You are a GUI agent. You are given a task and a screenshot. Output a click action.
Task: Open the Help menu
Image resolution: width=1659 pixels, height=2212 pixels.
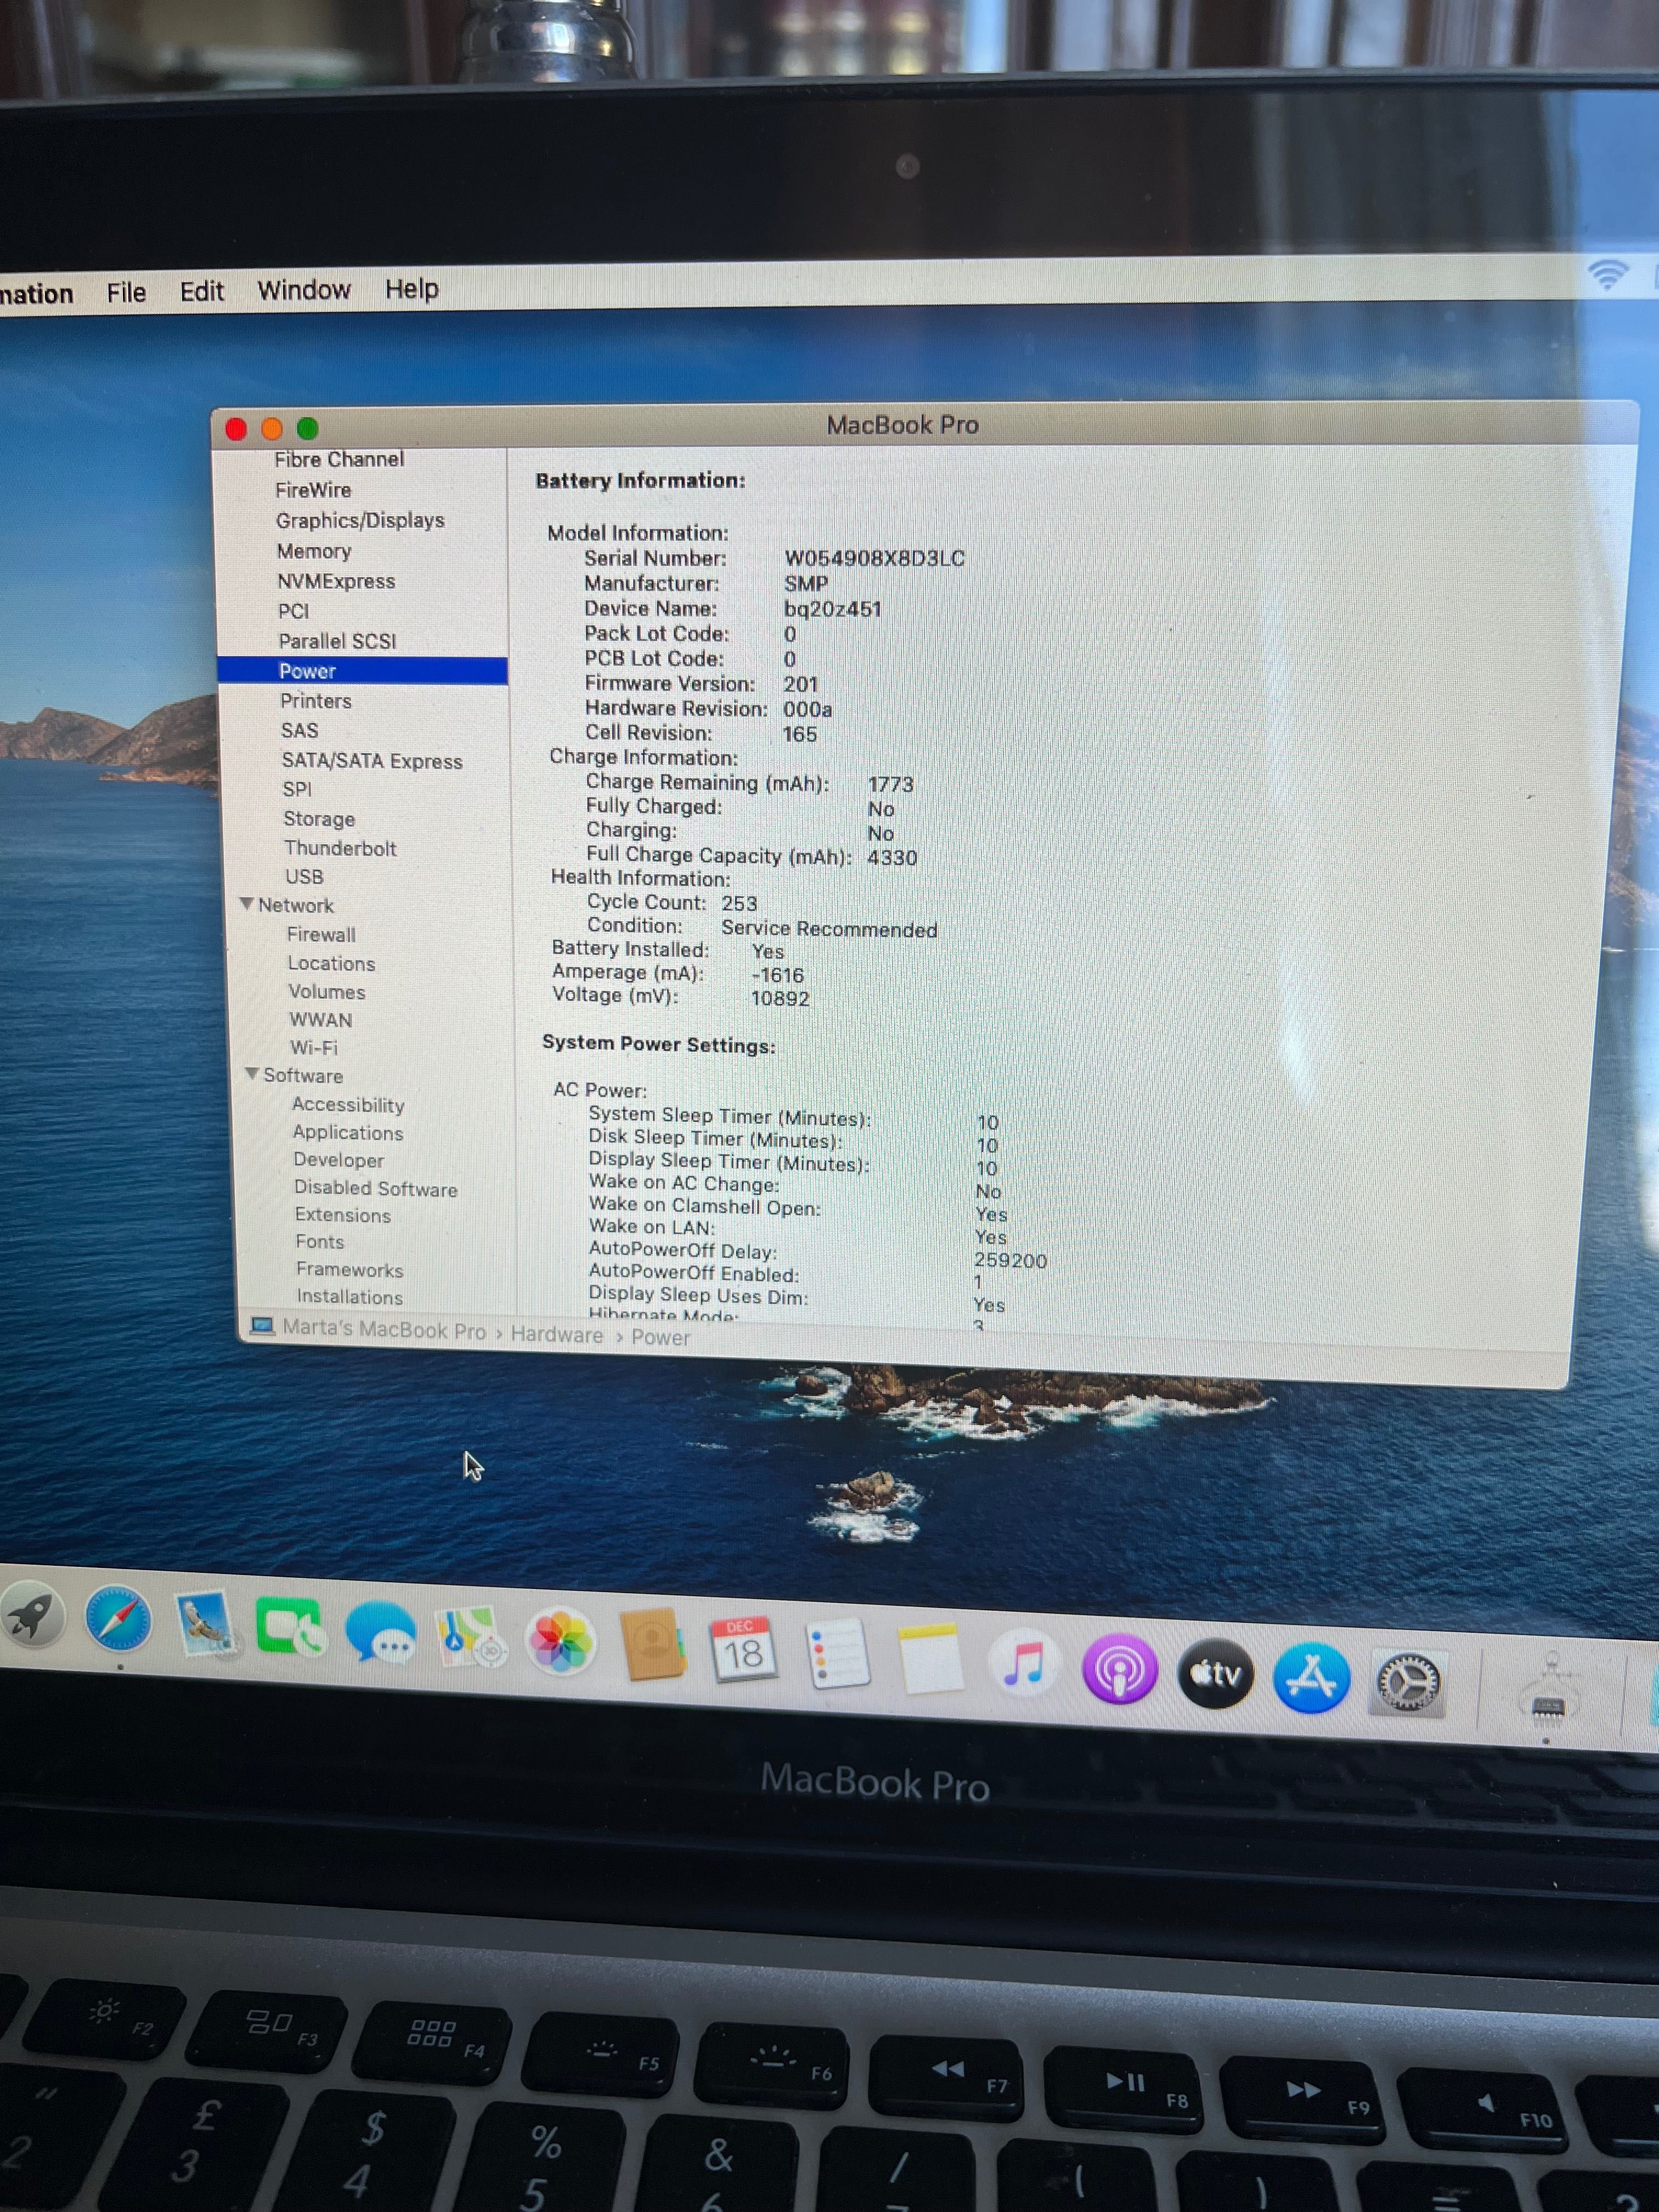pos(412,289)
